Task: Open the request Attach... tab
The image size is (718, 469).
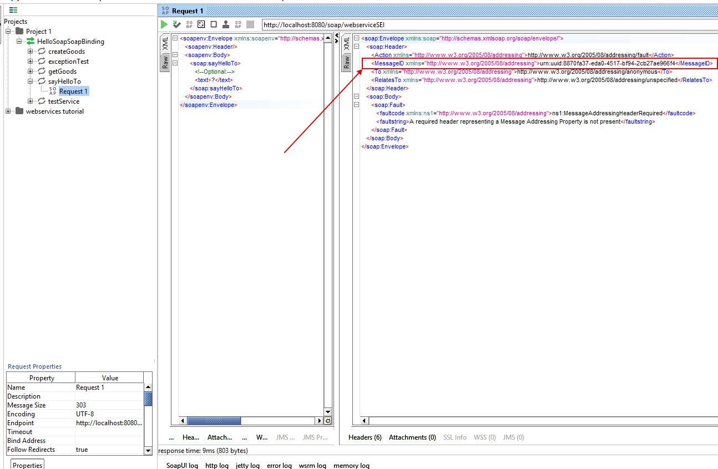Action: click(220, 437)
